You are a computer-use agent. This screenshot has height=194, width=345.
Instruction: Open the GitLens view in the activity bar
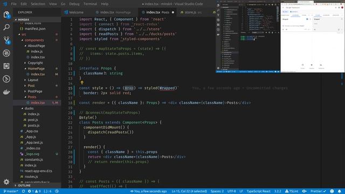tap(6, 79)
